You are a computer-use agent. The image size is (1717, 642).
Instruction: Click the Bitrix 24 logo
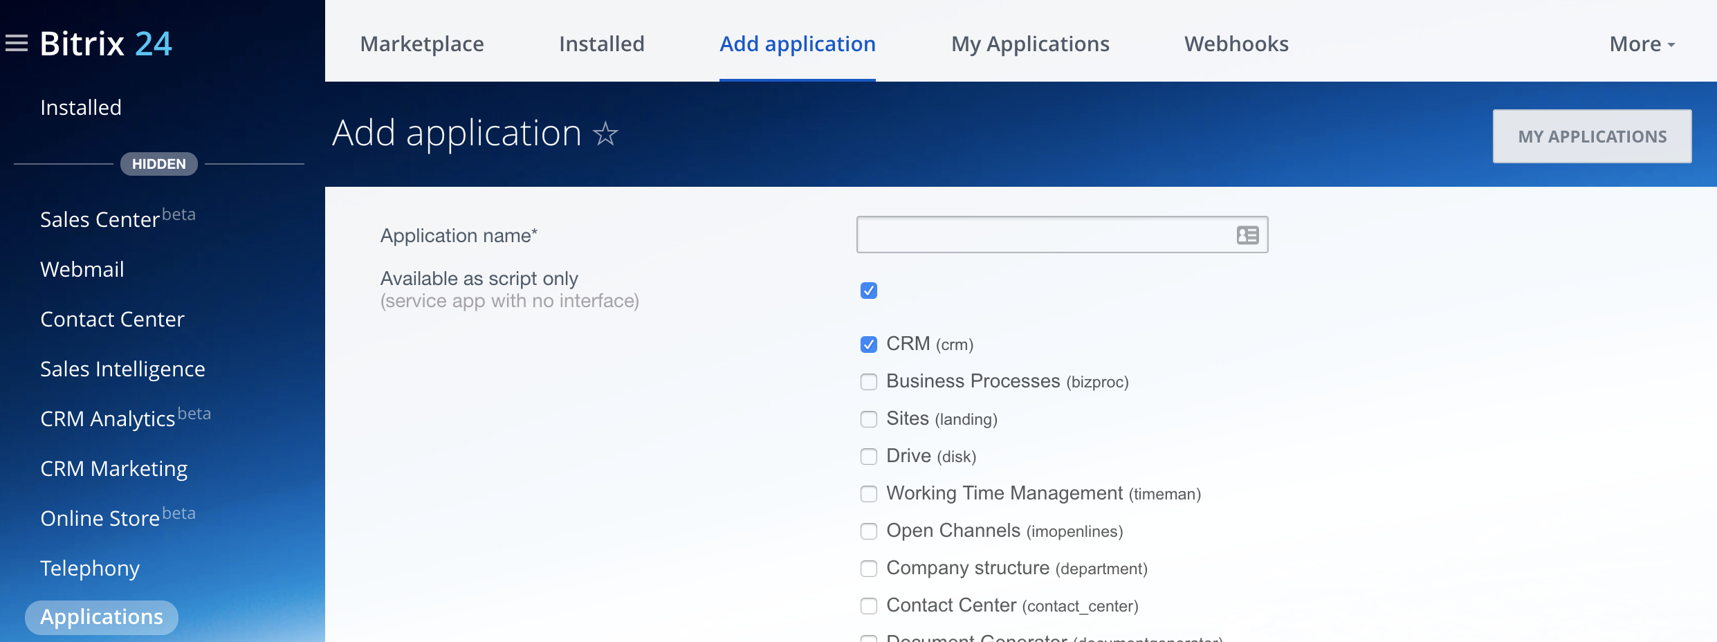coord(106,44)
